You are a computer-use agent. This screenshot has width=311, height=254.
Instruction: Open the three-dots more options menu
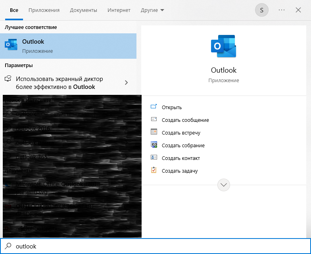pos(282,10)
